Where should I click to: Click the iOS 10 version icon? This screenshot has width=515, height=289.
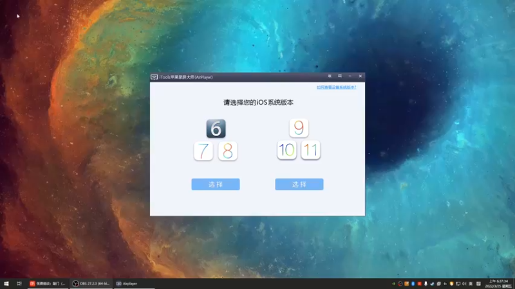[286, 150]
